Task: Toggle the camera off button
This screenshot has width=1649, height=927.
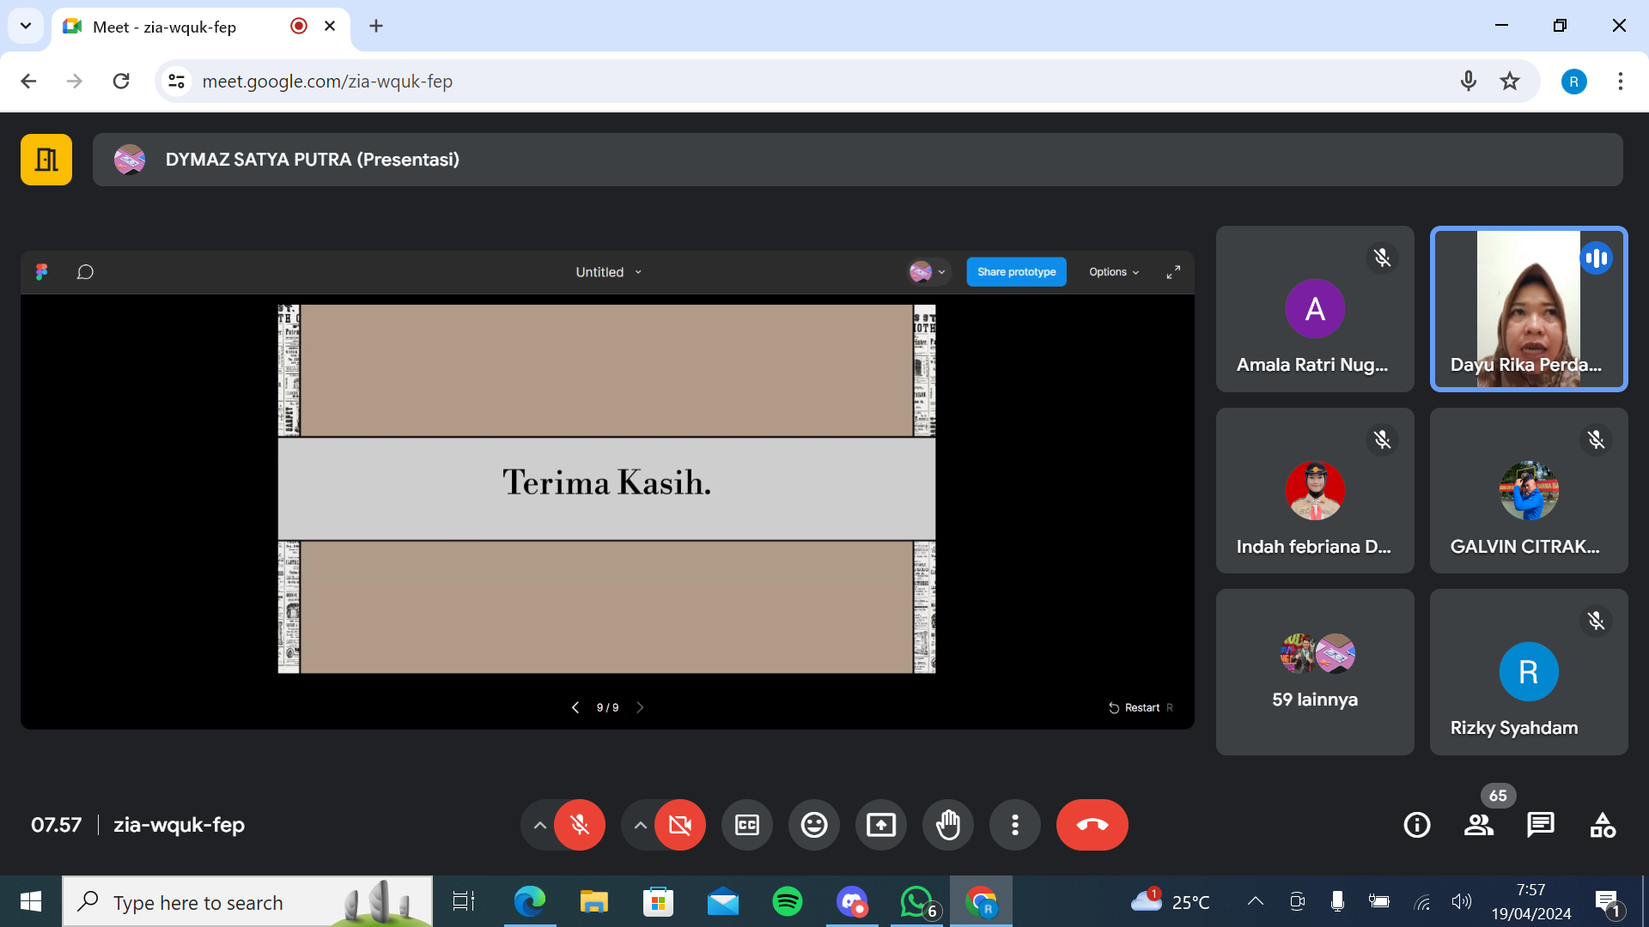Action: click(679, 825)
